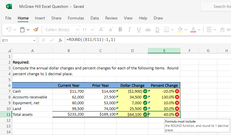Click the green check icon in Equipment, net row
Screen dimensions: 231x135
[145, 103]
